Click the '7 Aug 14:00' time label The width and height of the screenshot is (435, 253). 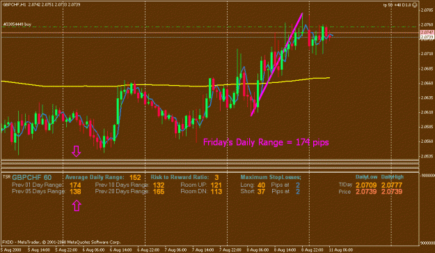point(203,250)
